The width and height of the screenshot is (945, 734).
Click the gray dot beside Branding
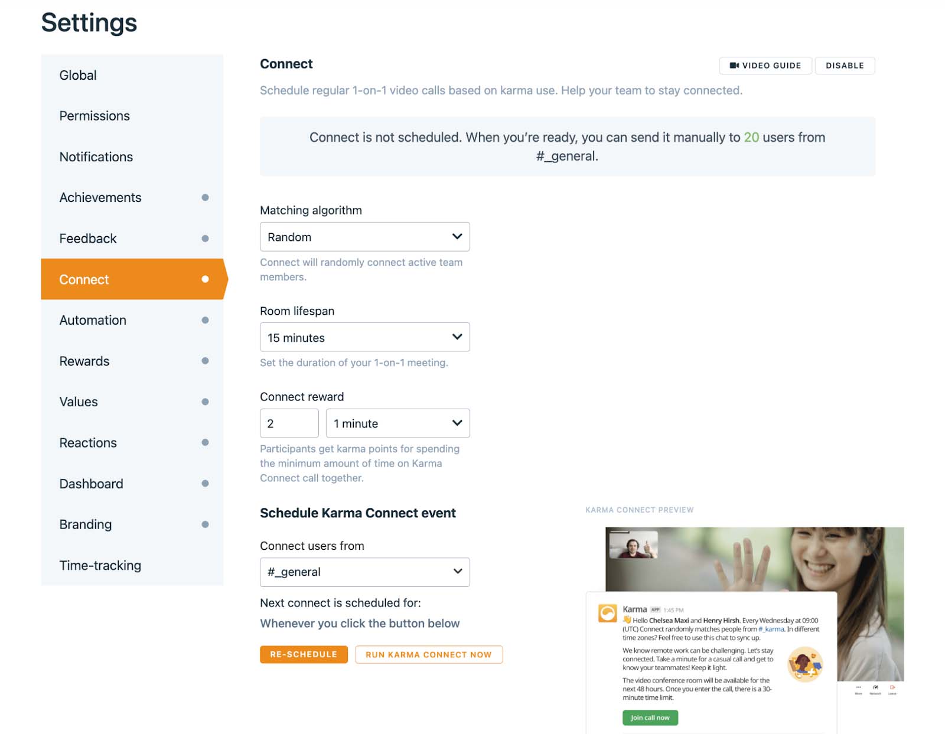point(205,524)
